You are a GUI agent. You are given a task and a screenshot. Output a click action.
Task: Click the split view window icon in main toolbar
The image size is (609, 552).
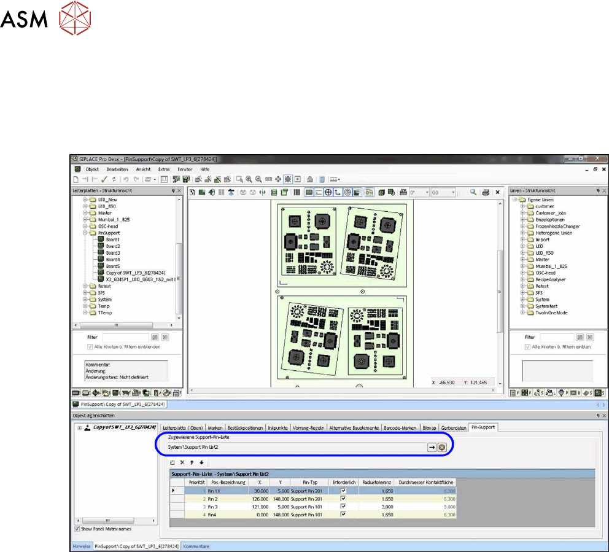(165, 179)
